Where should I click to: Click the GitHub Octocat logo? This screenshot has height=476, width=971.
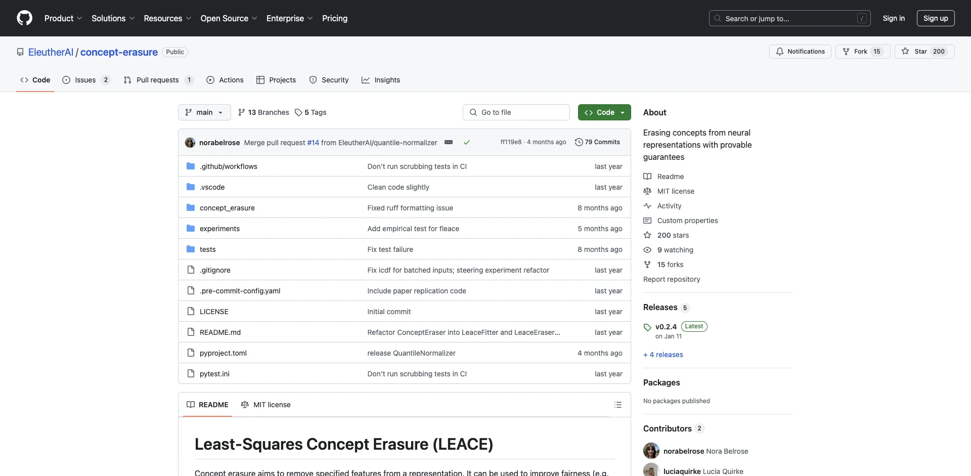pyautogui.click(x=24, y=18)
